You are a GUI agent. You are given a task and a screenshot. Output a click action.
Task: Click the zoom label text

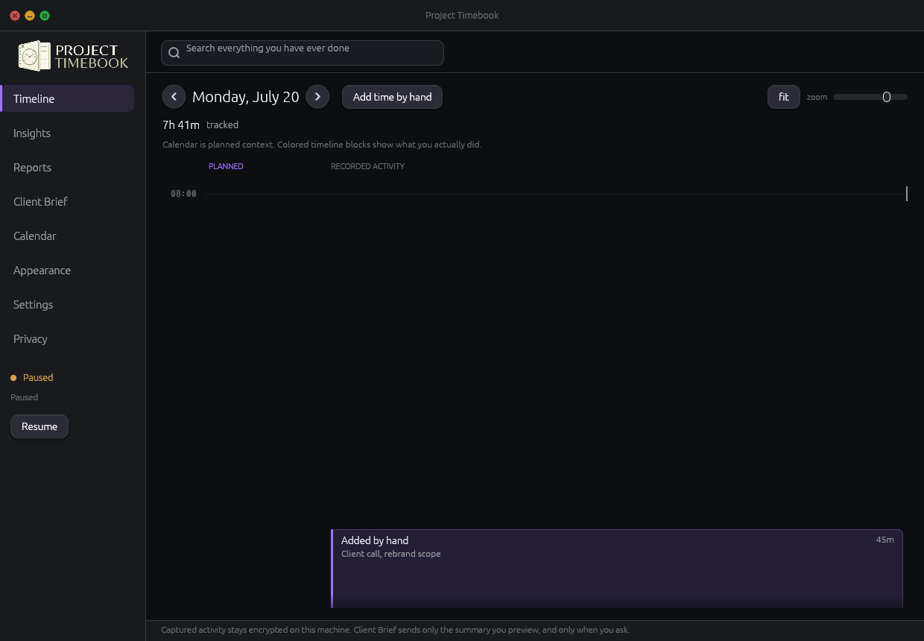[x=817, y=97]
